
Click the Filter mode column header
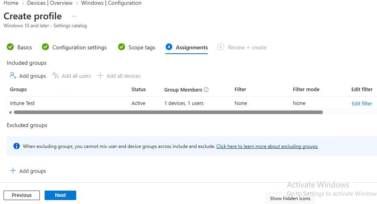click(306, 90)
